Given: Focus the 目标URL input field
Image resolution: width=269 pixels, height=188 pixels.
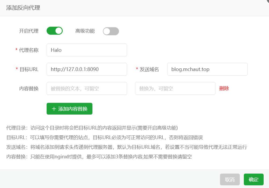Looking at the screenshot, I should (87, 69).
